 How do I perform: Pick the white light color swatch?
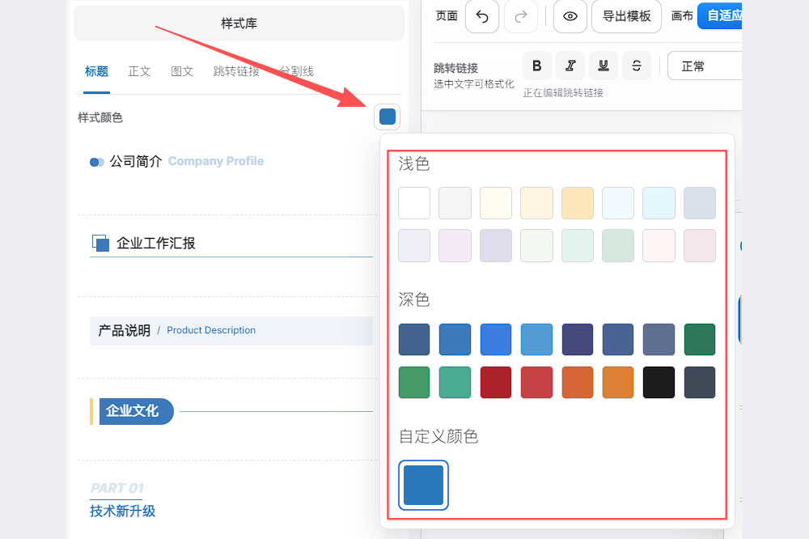pyautogui.click(x=414, y=203)
